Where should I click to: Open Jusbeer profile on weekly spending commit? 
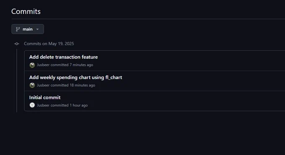pos(43,85)
